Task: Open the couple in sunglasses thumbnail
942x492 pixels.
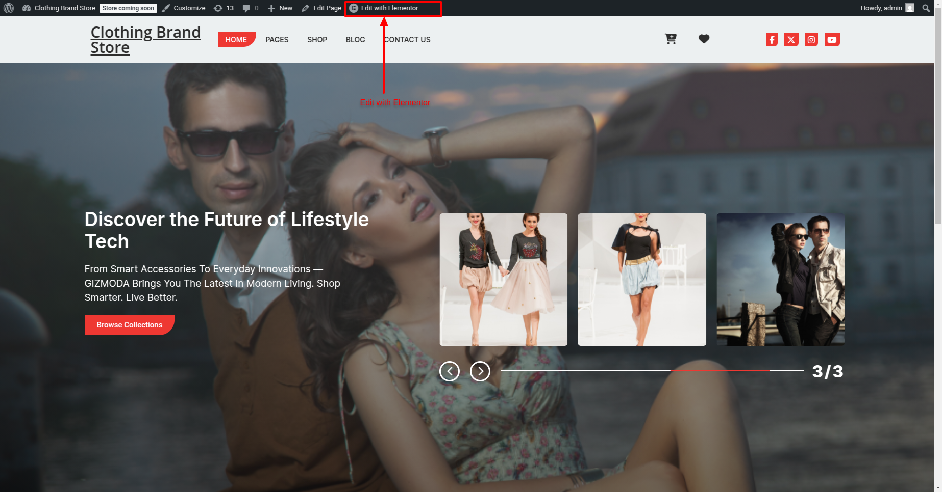Action: [780, 280]
